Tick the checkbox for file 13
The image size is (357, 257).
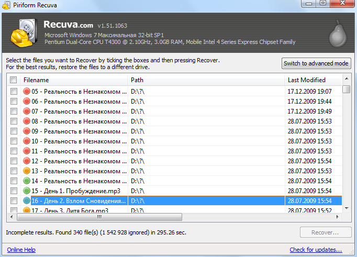click(x=14, y=171)
